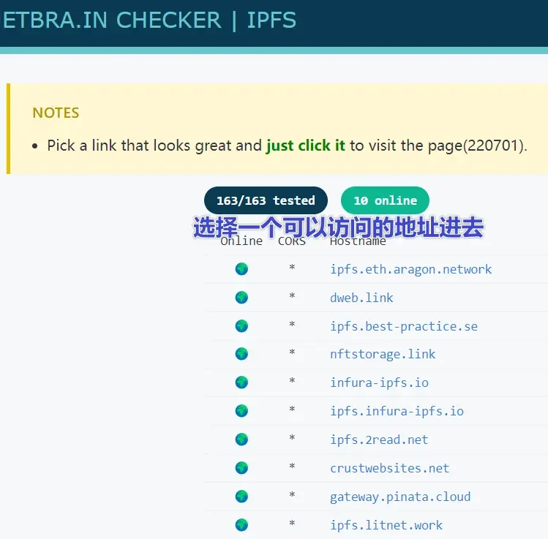Click globe icon in ipfs.litnet.work row
Image resolution: width=548 pixels, height=539 pixels.
pos(241,525)
